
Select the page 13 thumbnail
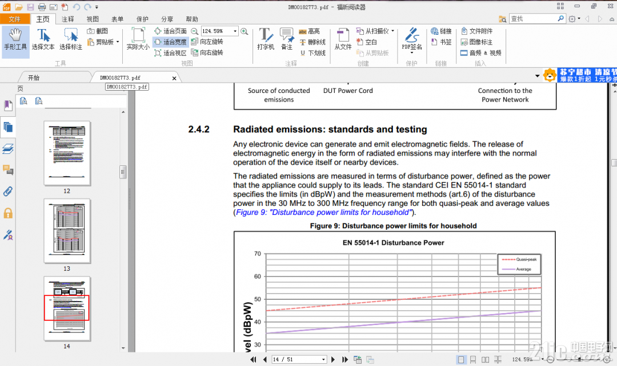(x=67, y=230)
